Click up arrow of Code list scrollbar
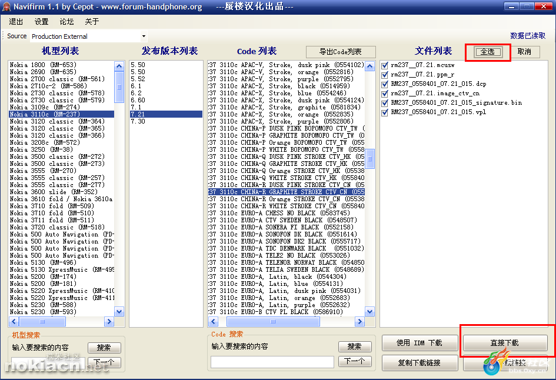This screenshot has height=380, width=556. (370, 66)
